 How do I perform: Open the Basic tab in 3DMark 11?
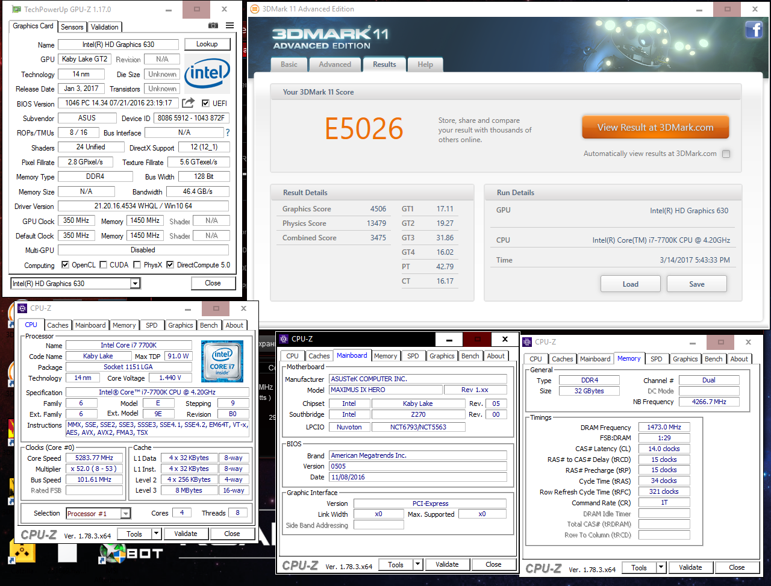(289, 64)
